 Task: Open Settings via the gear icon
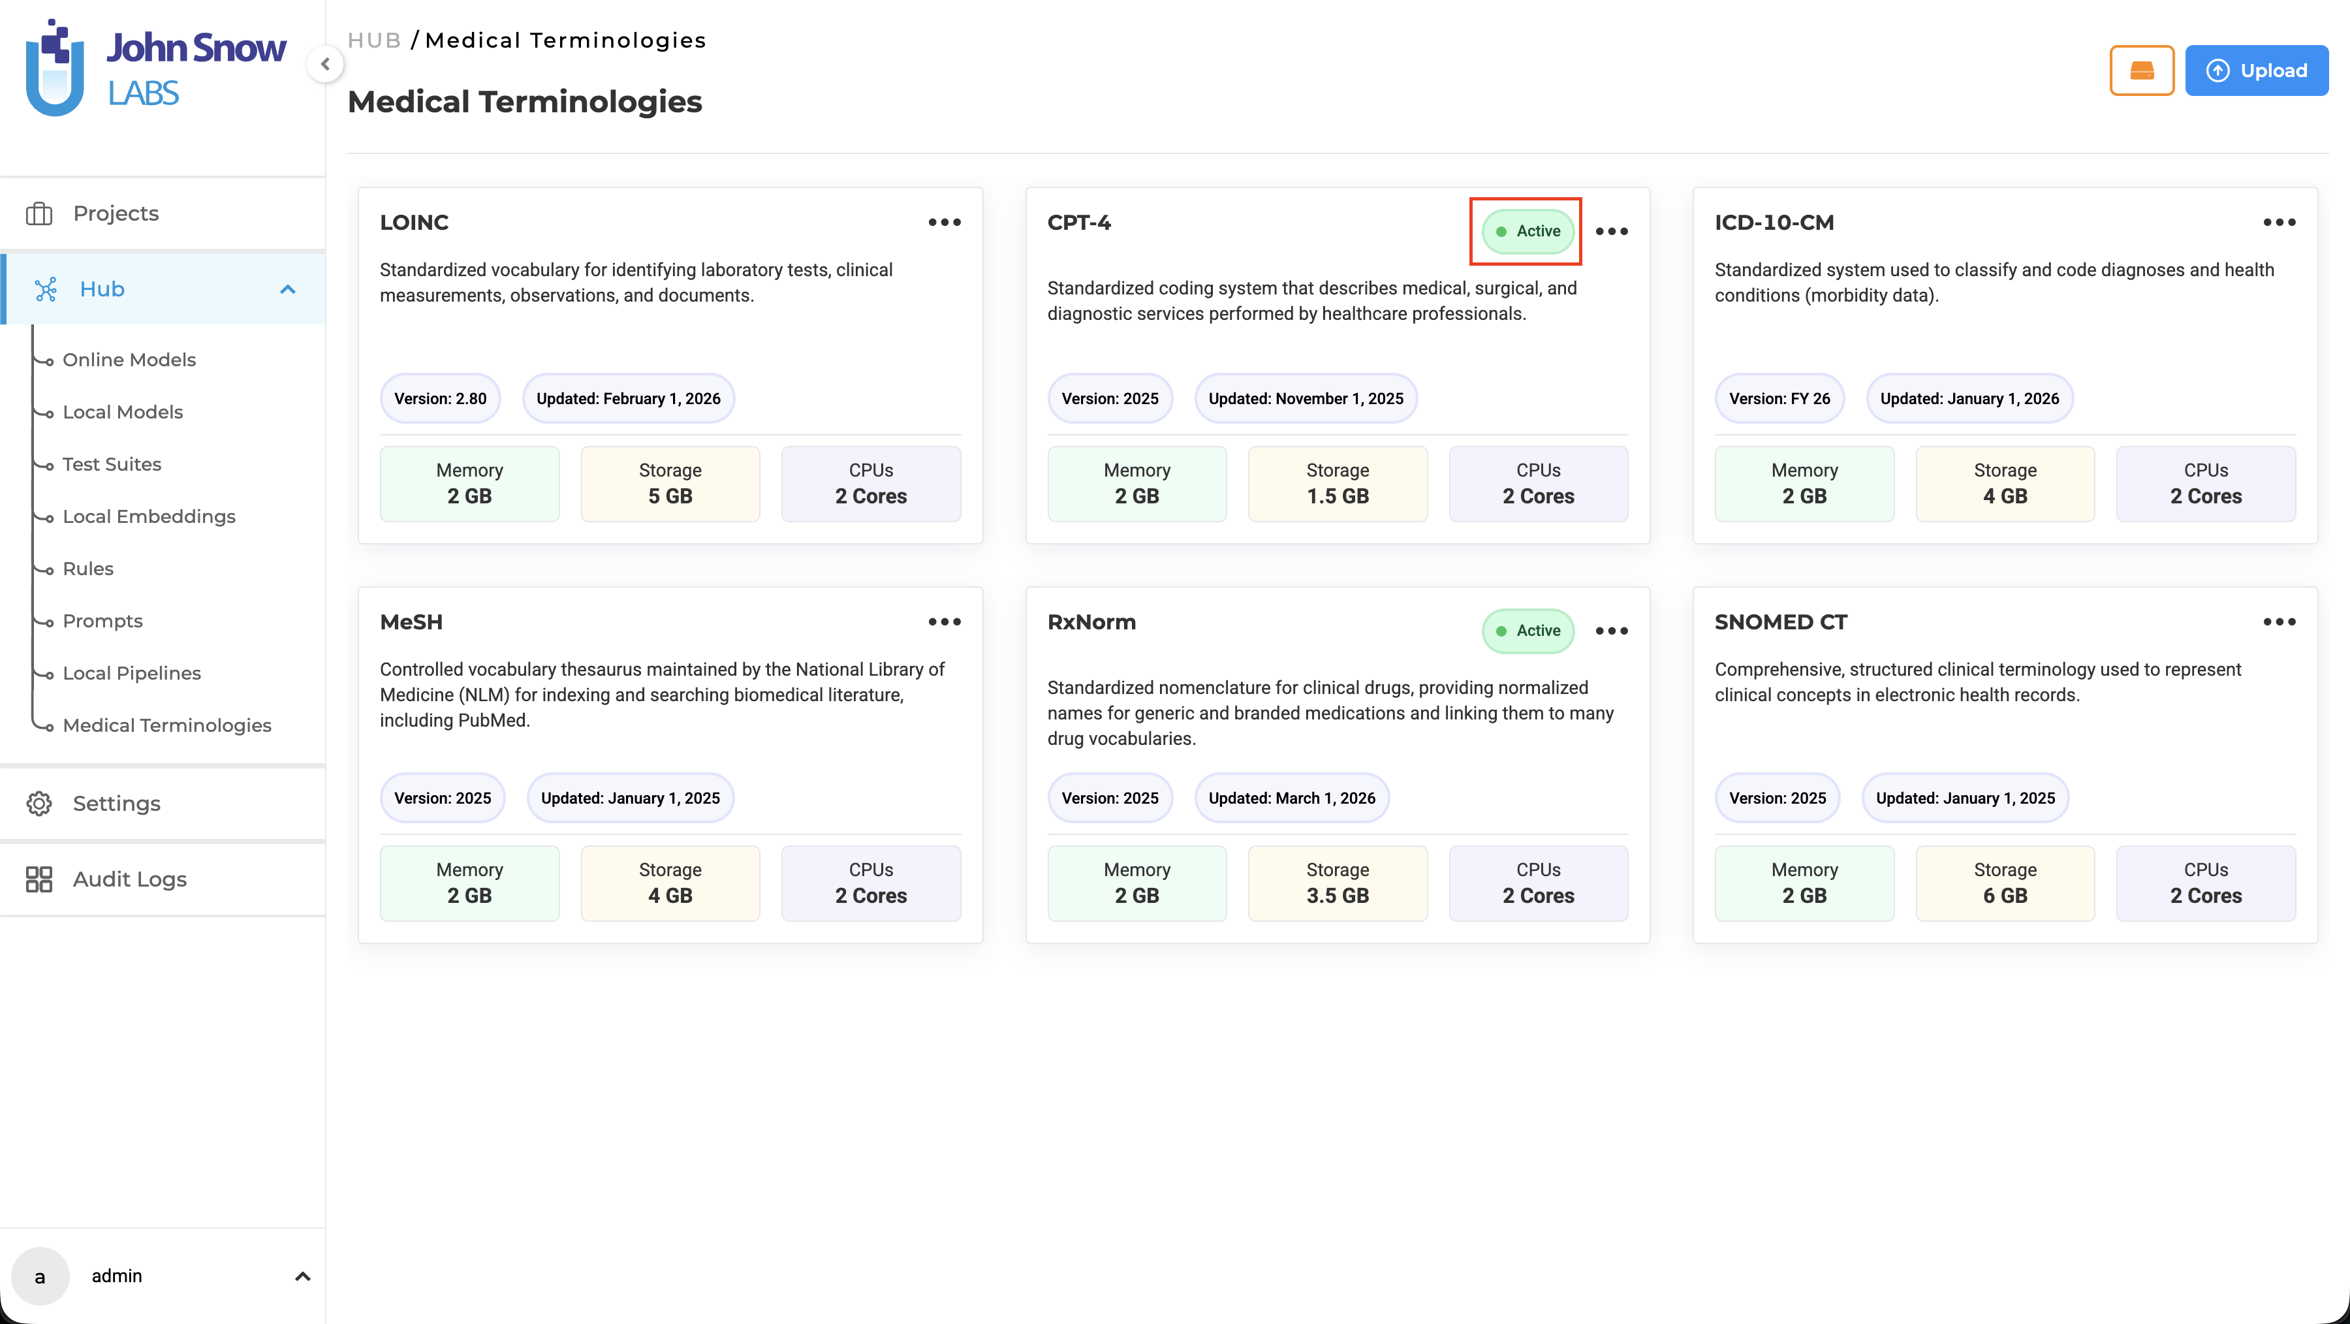click(x=39, y=803)
